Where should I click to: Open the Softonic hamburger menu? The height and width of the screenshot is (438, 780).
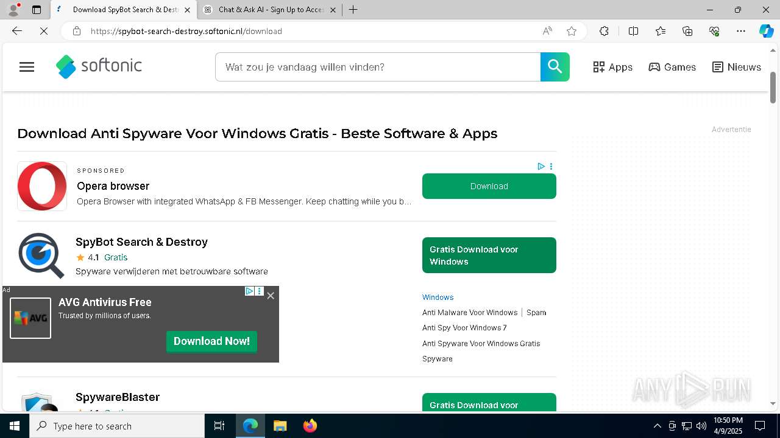tap(27, 67)
